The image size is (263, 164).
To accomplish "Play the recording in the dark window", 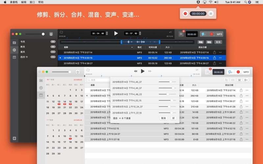I will coord(116,33).
